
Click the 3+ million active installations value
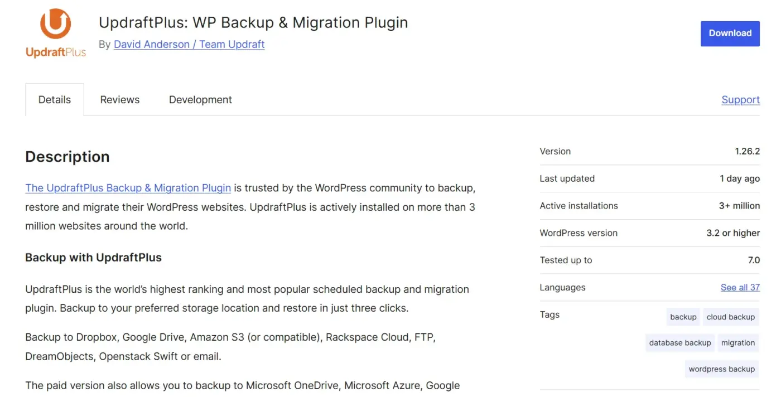739,206
